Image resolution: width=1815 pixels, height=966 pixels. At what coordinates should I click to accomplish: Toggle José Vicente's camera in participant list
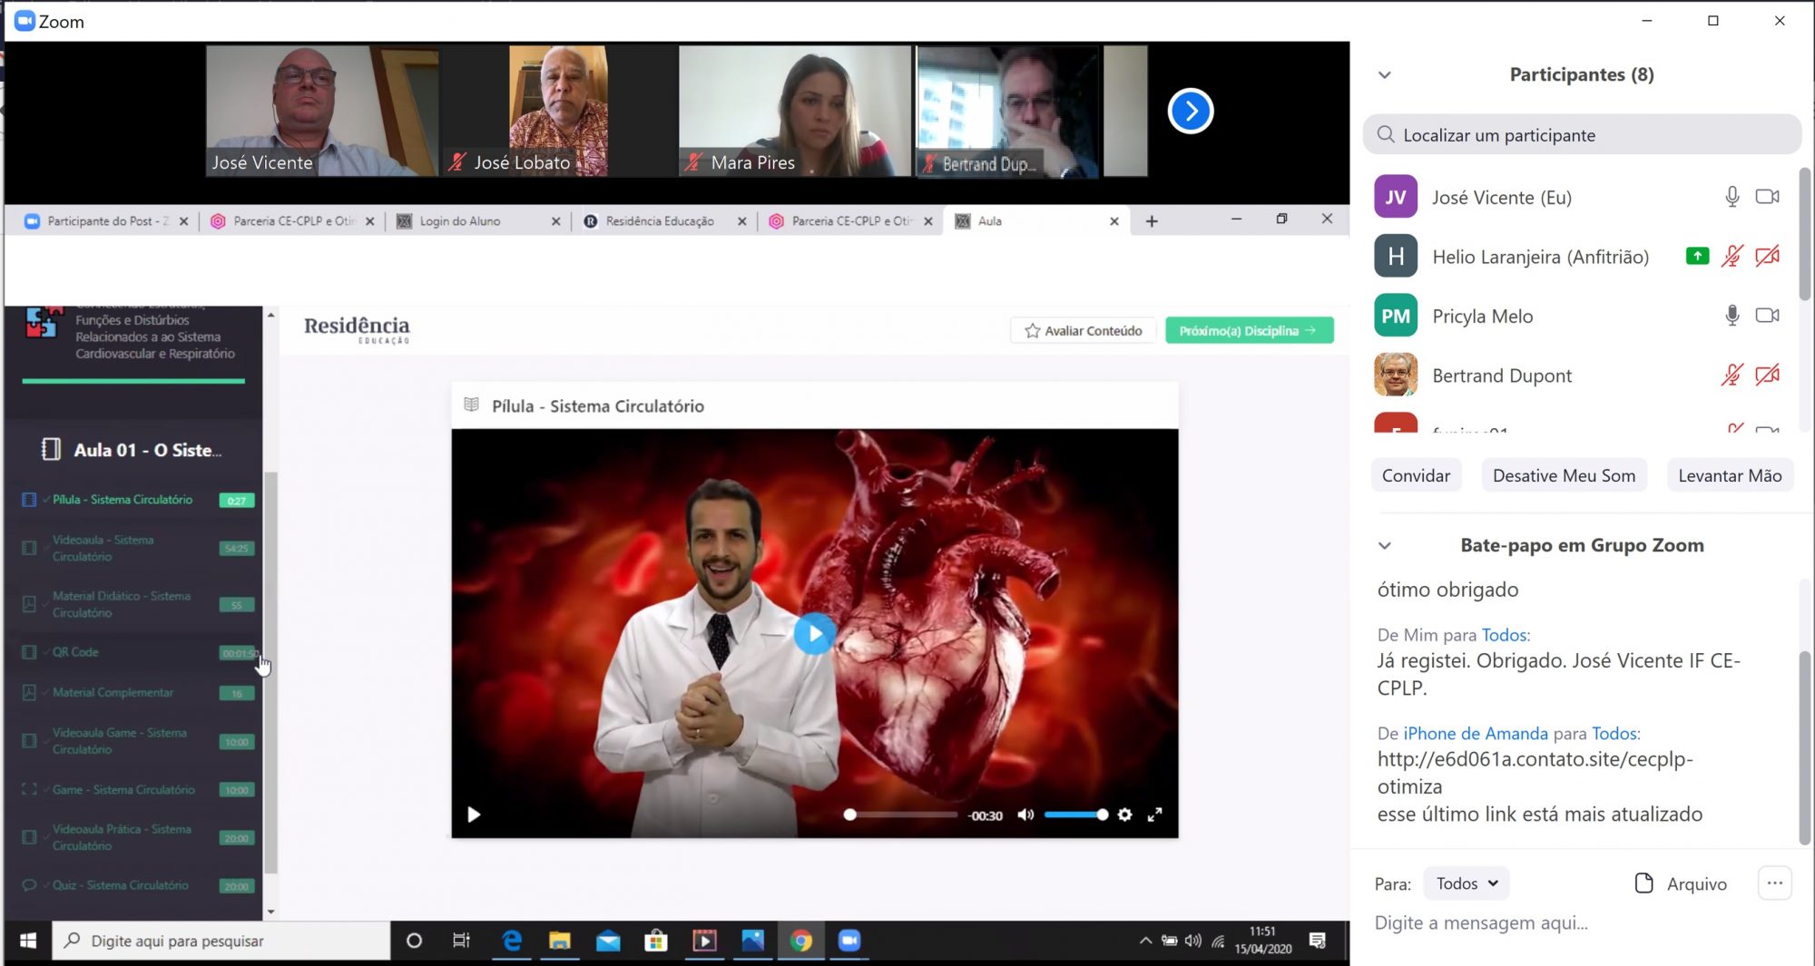coord(1767,197)
